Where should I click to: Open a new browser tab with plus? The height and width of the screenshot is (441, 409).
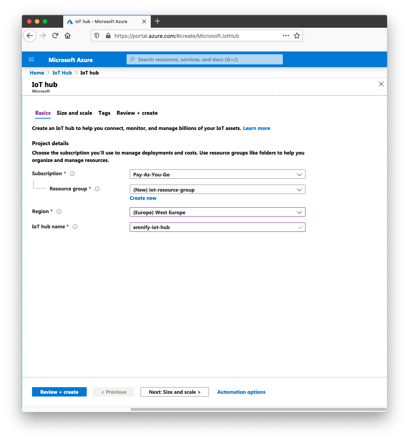(x=157, y=21)
